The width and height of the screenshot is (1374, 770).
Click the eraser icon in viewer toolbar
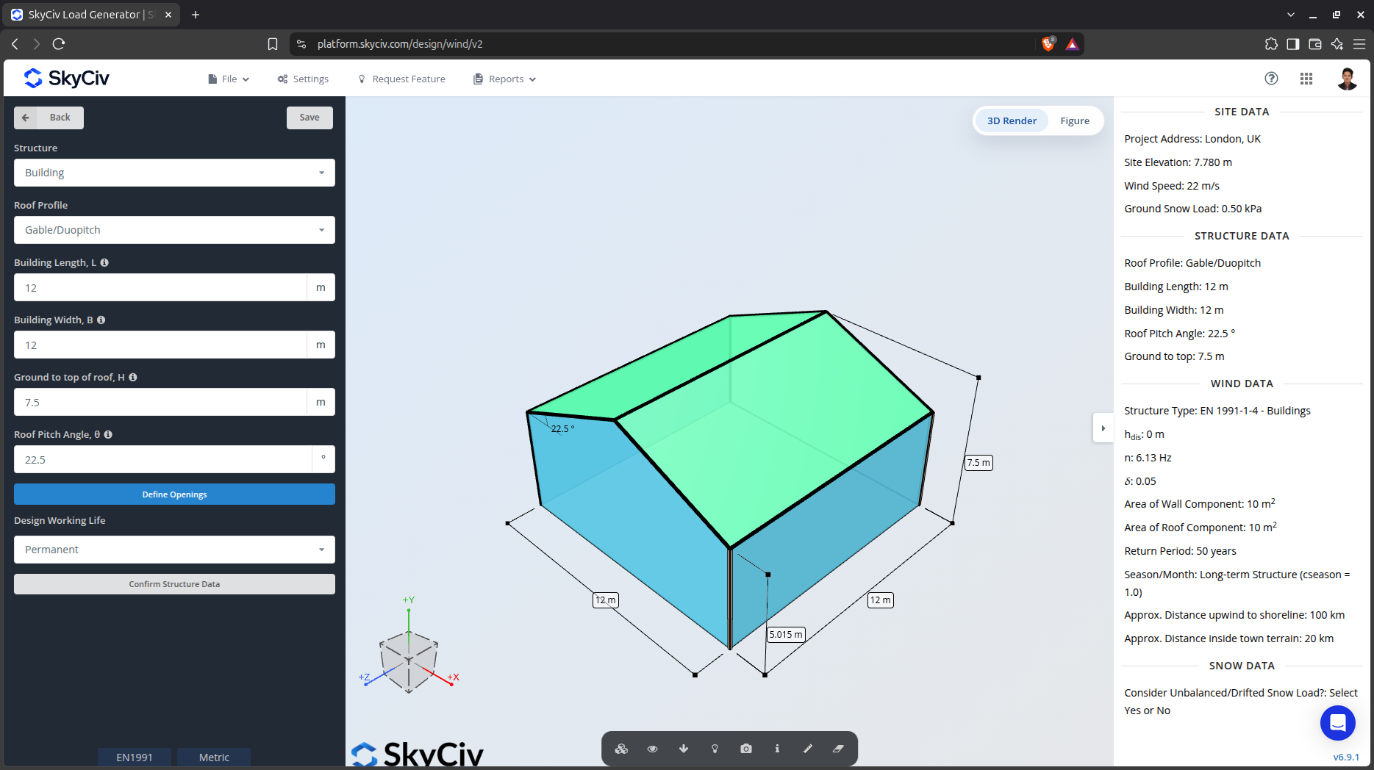click(x=838, y=749)
